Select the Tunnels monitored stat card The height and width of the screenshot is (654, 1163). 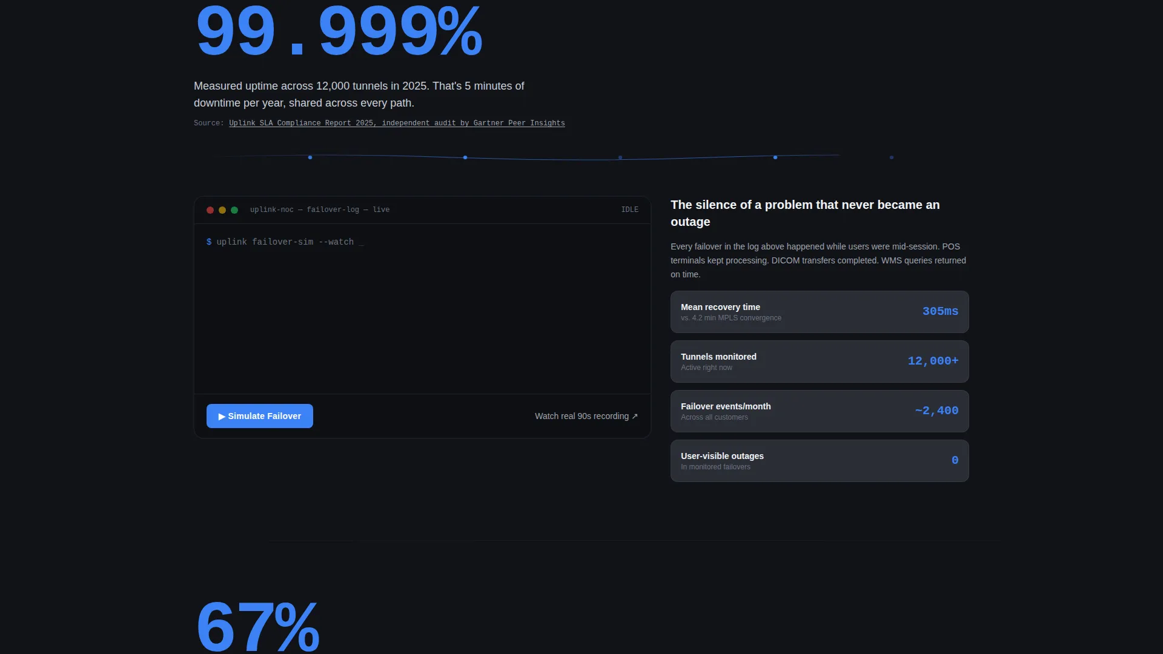tap(820, 362)
